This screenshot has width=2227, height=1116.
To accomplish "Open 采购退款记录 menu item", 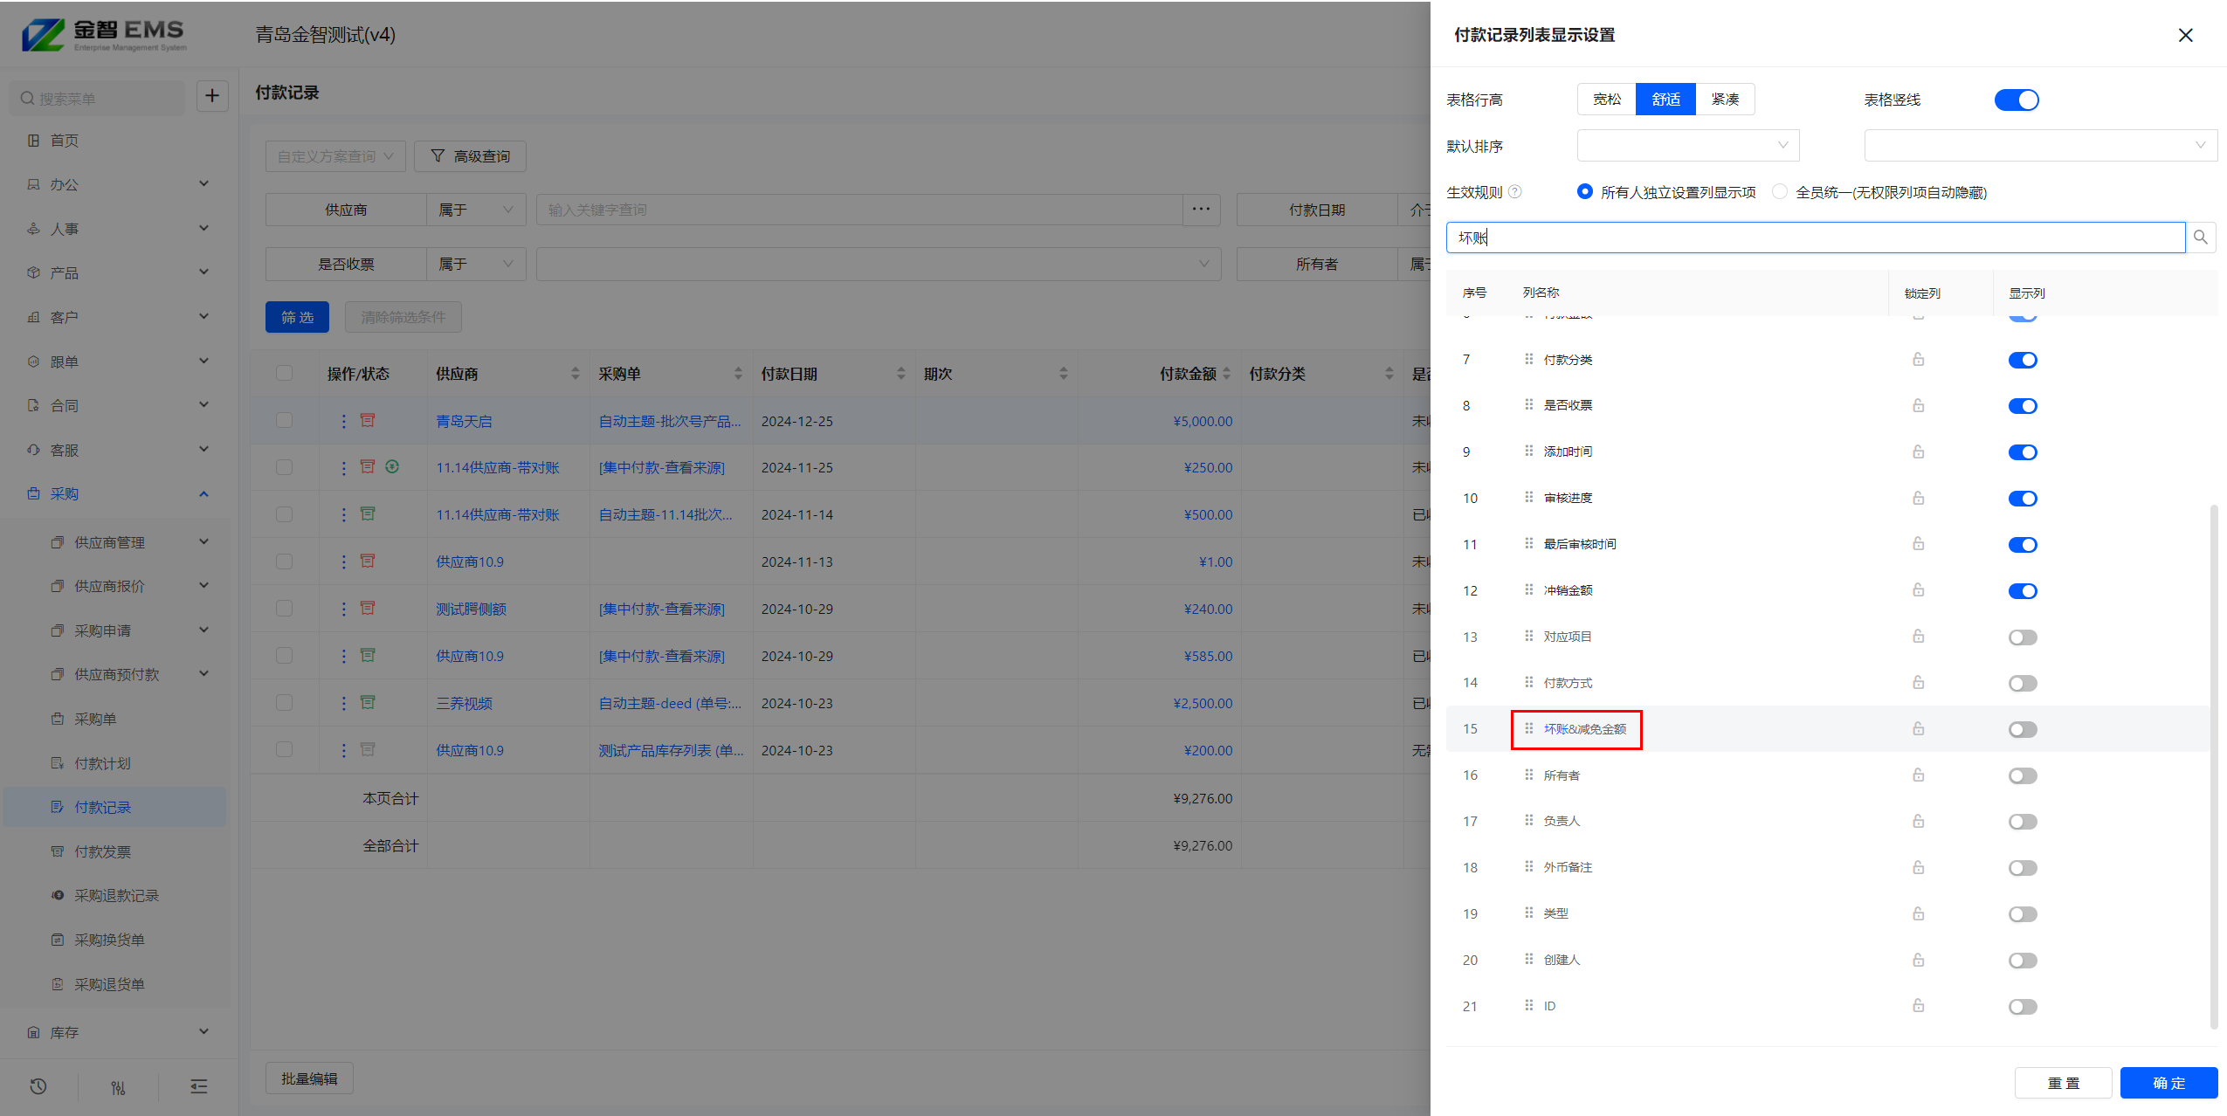I will pyautogui.click(x=116, y=895).
